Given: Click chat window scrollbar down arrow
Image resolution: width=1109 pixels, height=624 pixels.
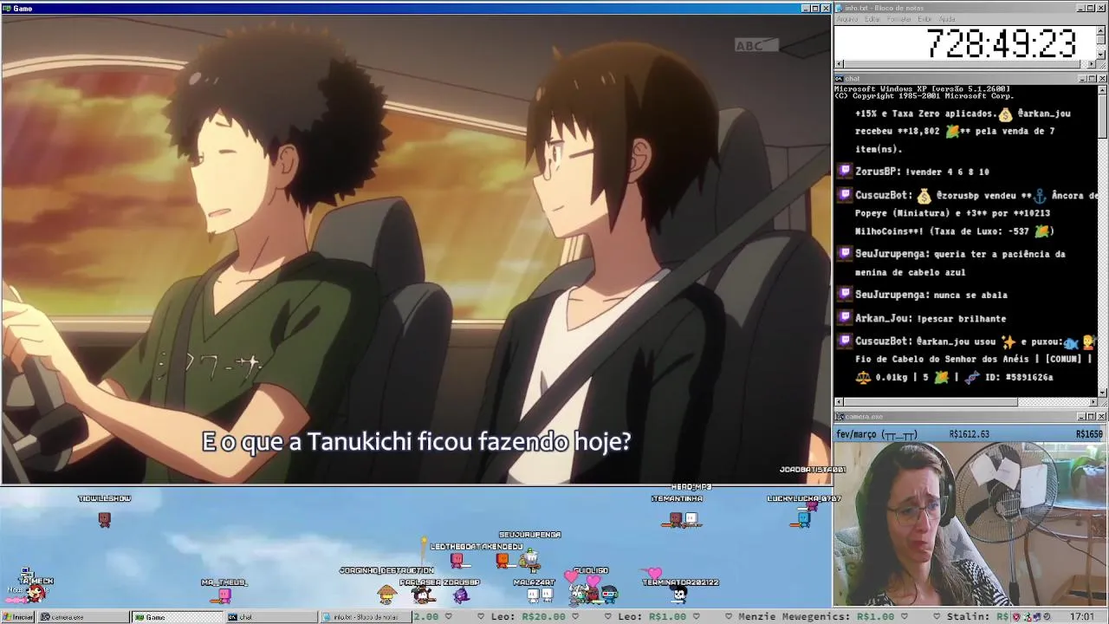Looking at the screenshot, I should [1102, 393].
